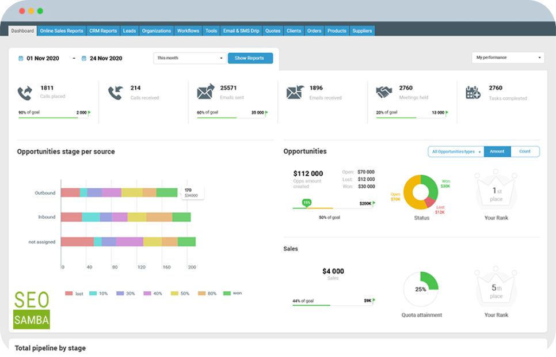556x357 pixels.
Task: Open the Leads section
Action: tap(129, 31)
